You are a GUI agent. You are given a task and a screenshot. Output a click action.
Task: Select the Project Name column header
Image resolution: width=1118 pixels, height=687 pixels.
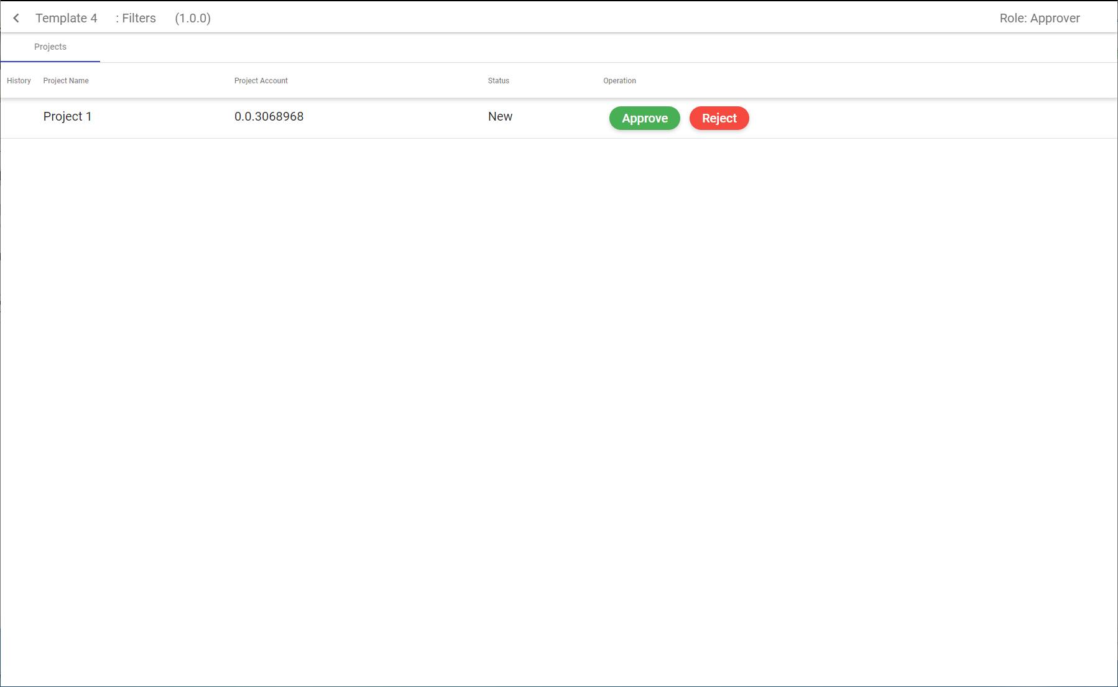[66, 81]
